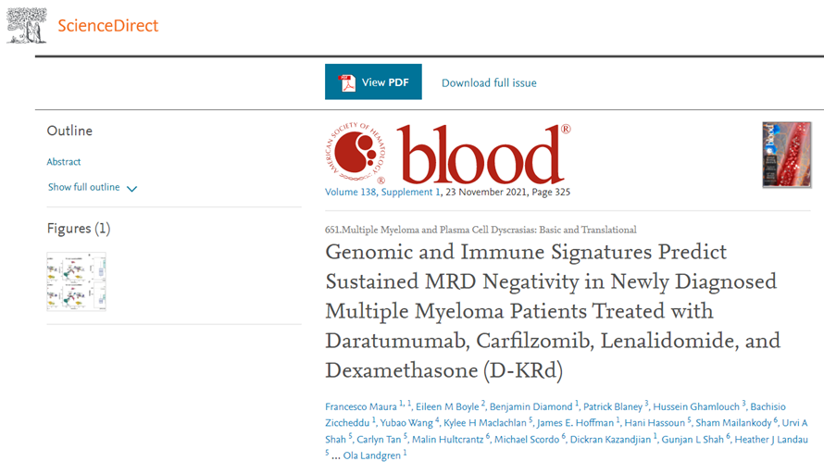Open Supplement 1 issue link
The height and width of the screenshot is (474, 824).
(415, 193)
